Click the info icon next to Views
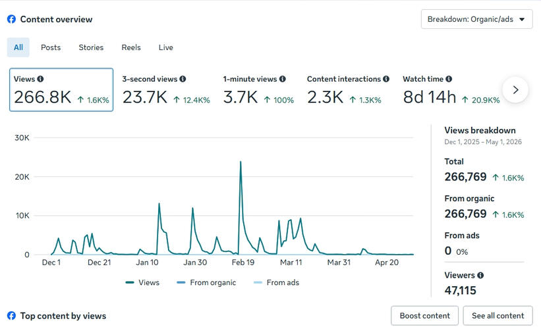This screenshot has height=333, width=541. [x=40, y=79]
